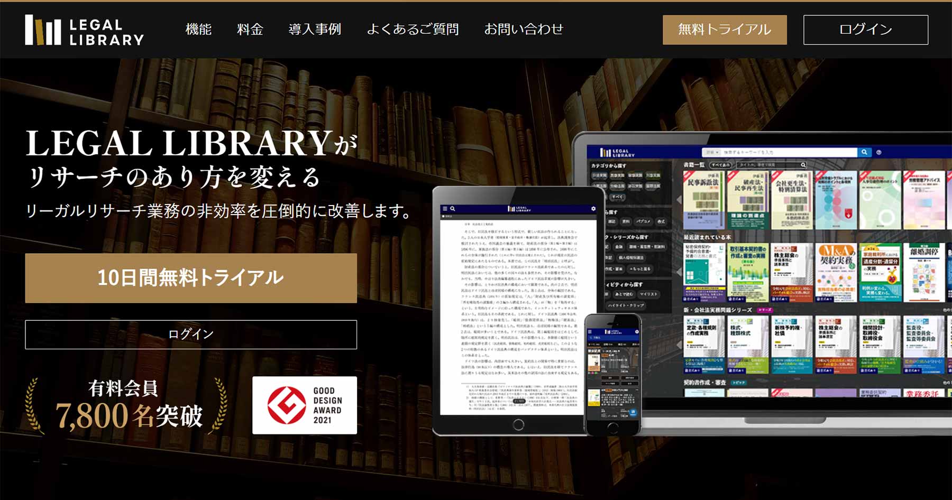Click the 最近読まれている本 heading
Screen dimensions: 952x500
707,237
